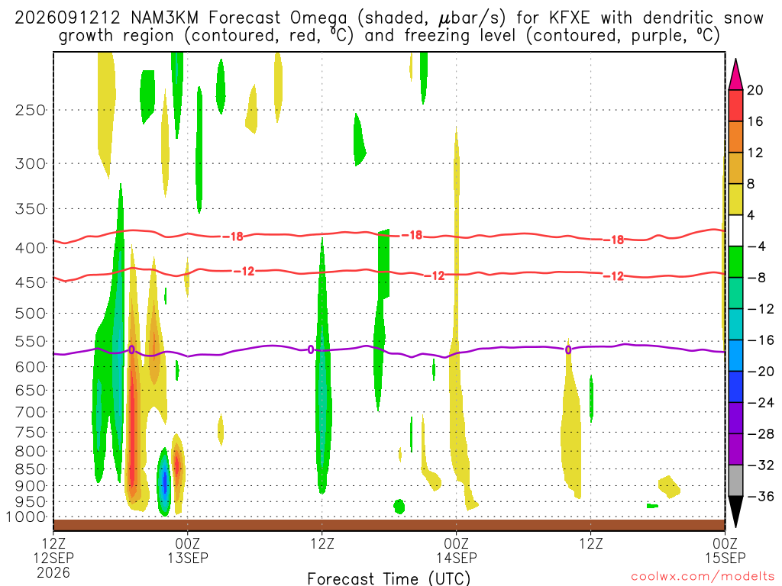Viewport: 782px width, 586px height.
Task: Click the chart title text at top
Action: pyautogui.click(x=389, y=27)
